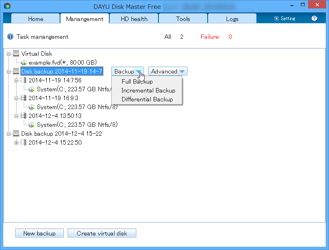The image size is (329, 250).
Task: Choose Full Backup from the menu
Action: [x=137, y=82]
